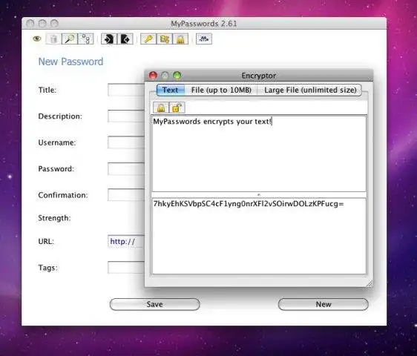Click the 'New Password' heading
The height and width of the screenshot is (356, 417).
click(70, 62)
